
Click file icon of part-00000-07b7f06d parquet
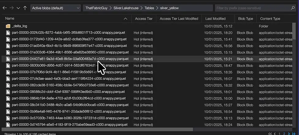click(8, 72)
